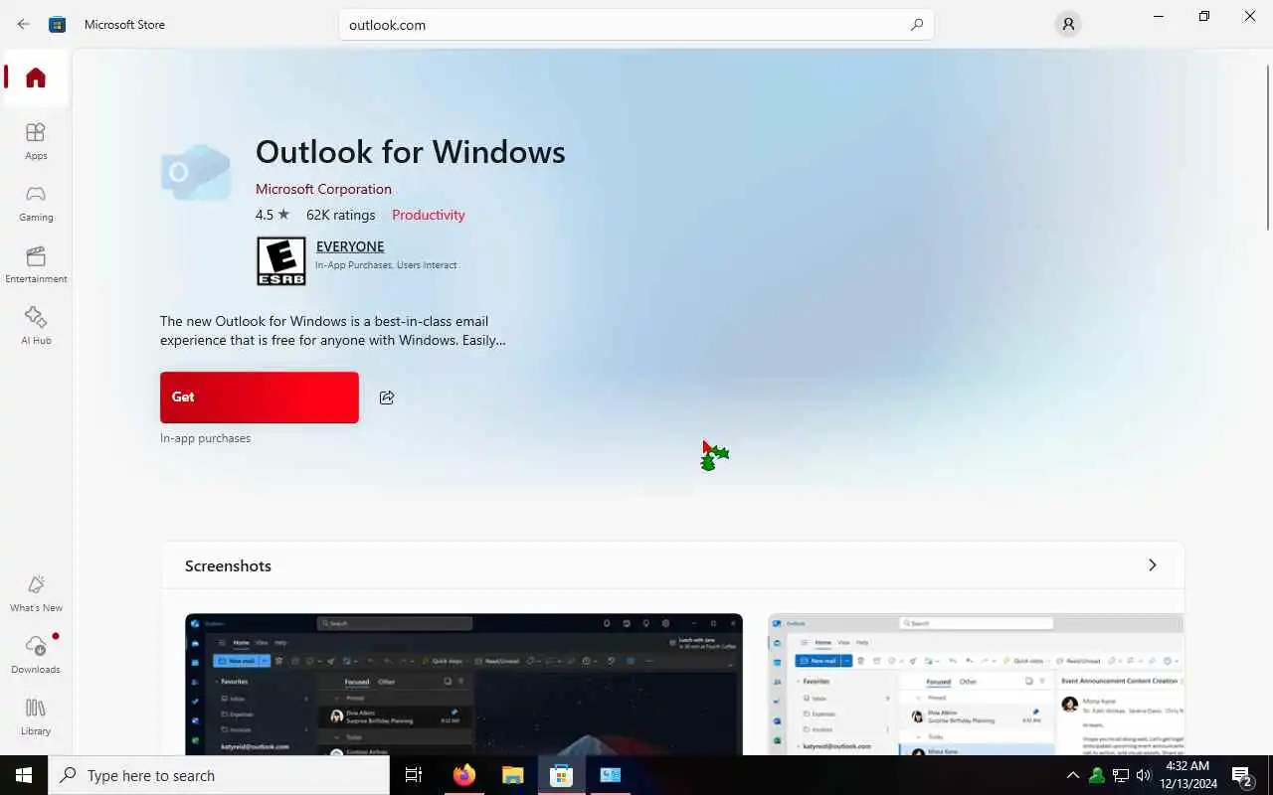Screen dimensions: 1273x795
Task: Click the taskbar search box
Action: (219, 775)
